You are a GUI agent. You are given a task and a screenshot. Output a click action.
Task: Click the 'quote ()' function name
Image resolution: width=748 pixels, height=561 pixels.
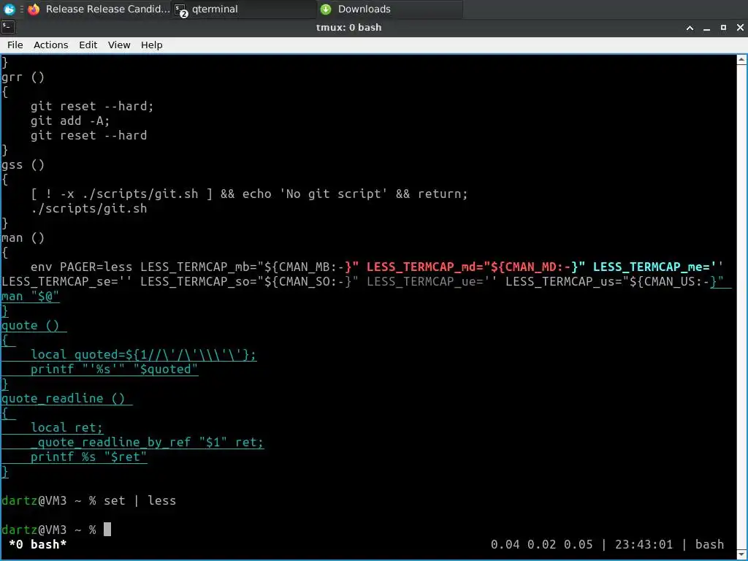click(x=31, y=325)
